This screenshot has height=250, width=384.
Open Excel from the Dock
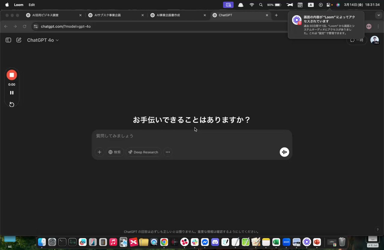[276, 242]
